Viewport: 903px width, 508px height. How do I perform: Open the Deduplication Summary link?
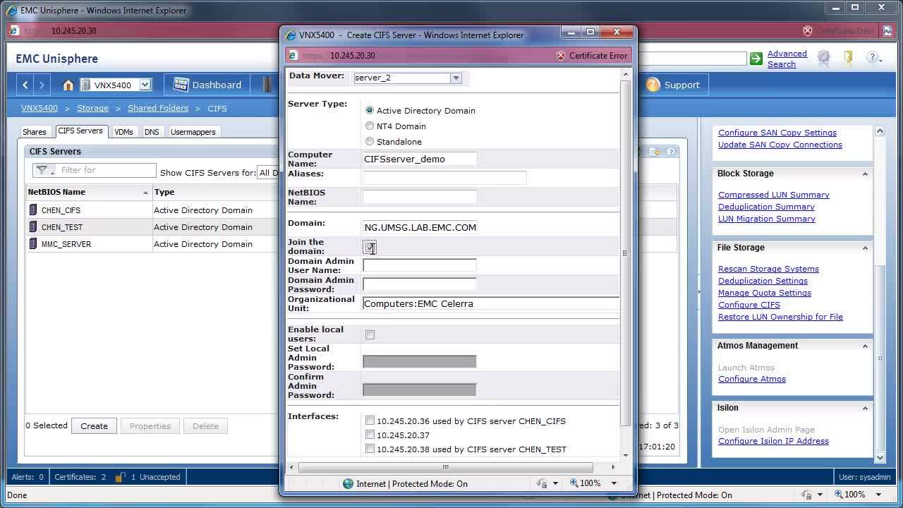[x=766, y=207]
